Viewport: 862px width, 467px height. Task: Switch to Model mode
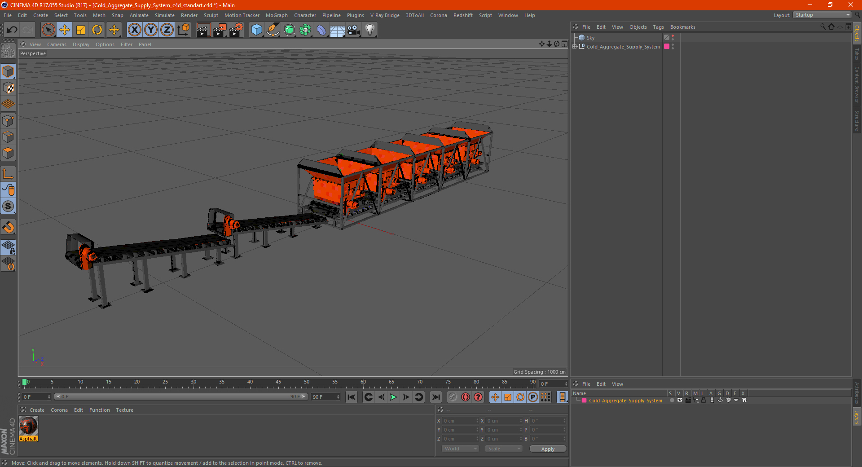coord(8,71)
